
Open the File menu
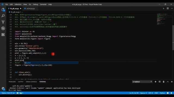point(7,4)
